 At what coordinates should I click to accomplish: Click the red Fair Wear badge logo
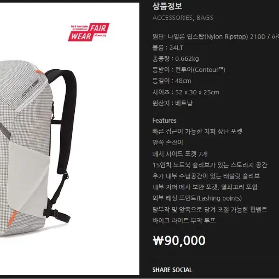(x=89, y=32)
